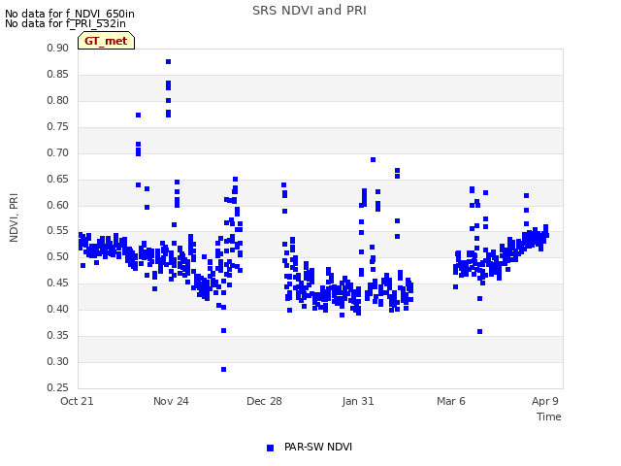This screenshot has width=621, height=466.
Task: Click the blue PAR-SW NDVI legend marker
Action: coord(270,448)
